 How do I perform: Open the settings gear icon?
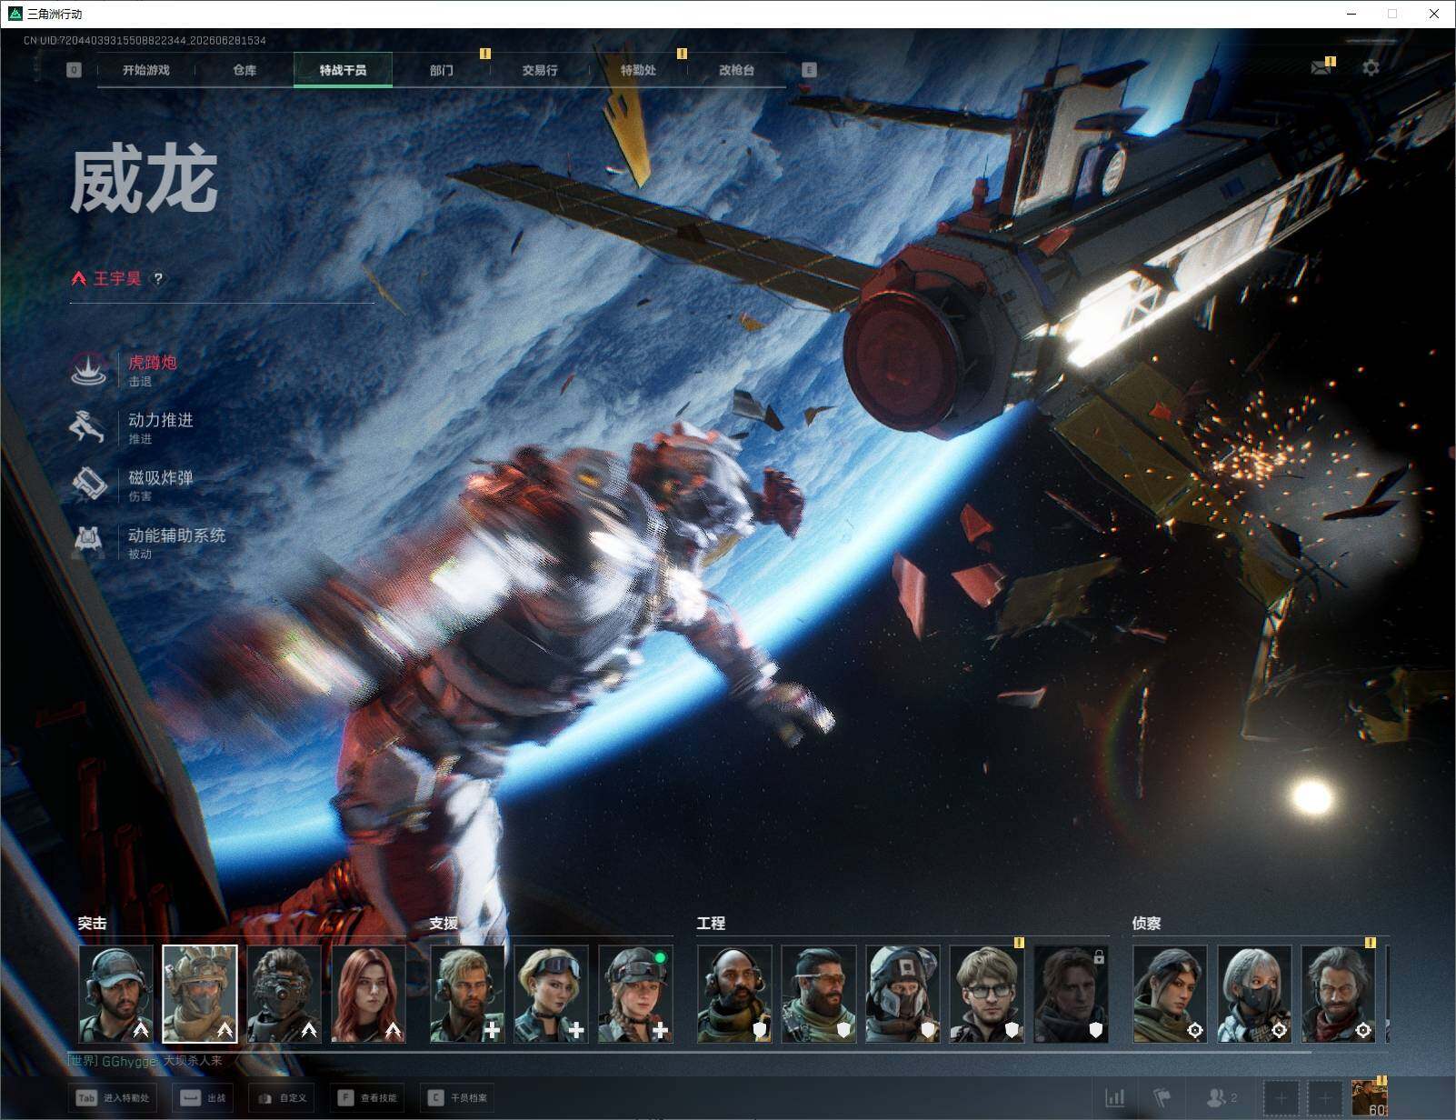tap(1371, 67)
